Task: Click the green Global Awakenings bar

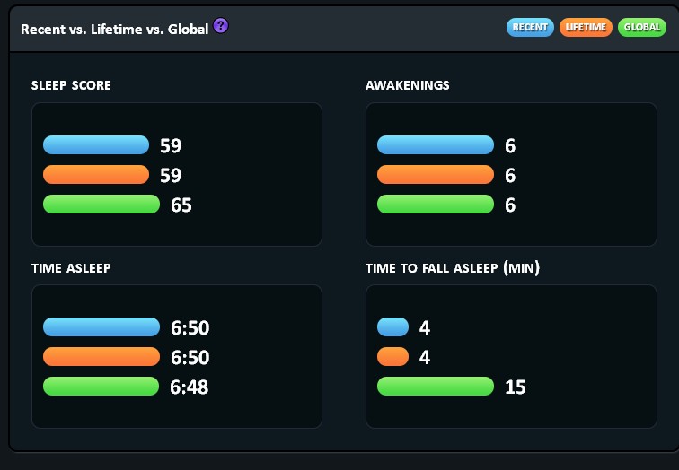Action: pos(436,205)
